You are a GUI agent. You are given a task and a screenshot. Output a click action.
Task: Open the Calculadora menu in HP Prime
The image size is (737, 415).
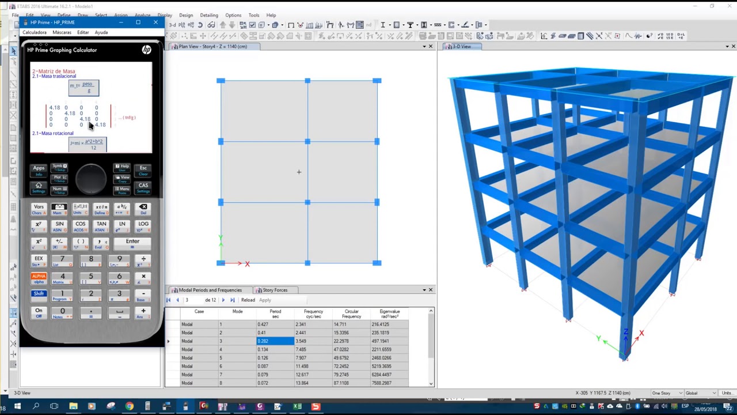35,32
